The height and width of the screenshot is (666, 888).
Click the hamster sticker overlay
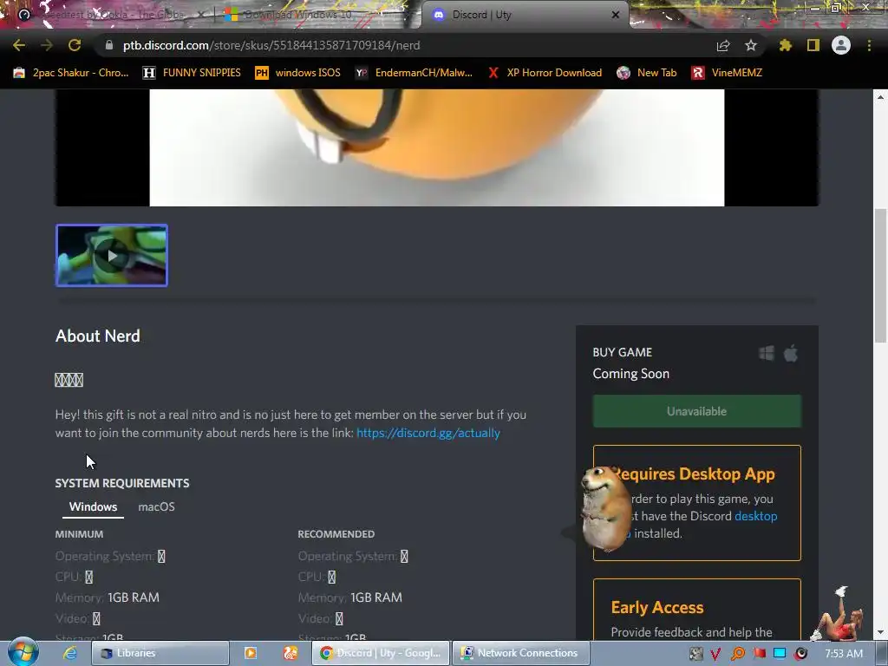[604, 507]
